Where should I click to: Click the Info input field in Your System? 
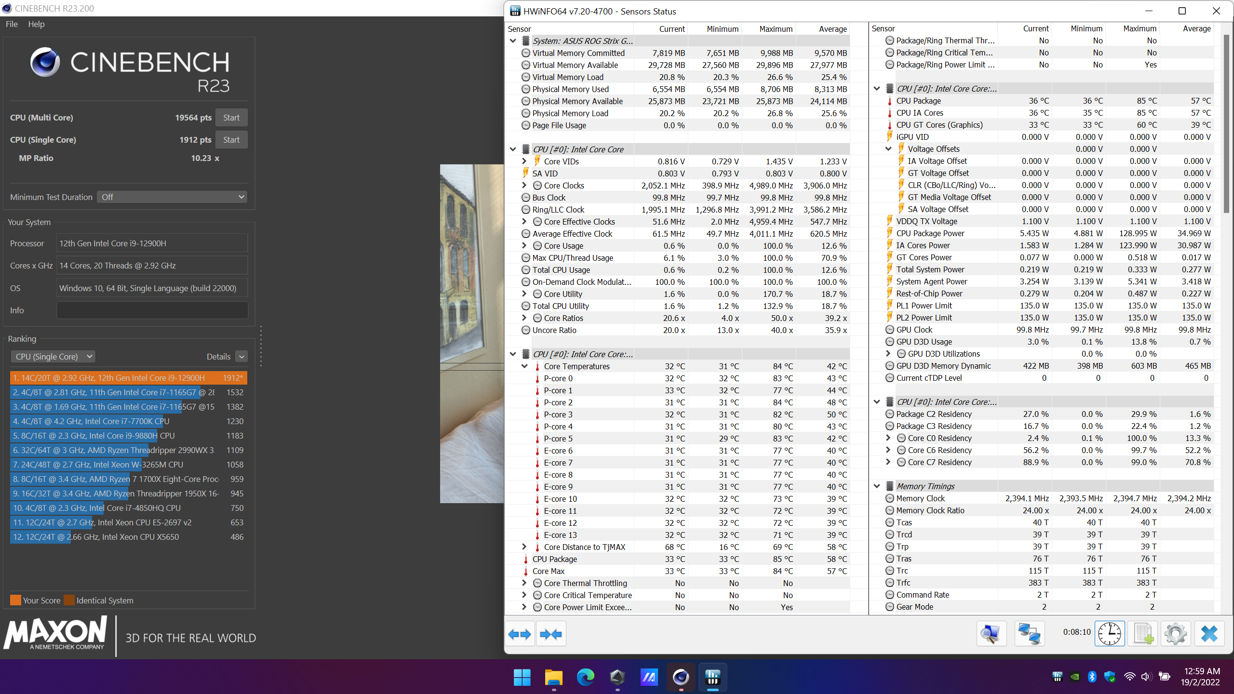(152, 310)
